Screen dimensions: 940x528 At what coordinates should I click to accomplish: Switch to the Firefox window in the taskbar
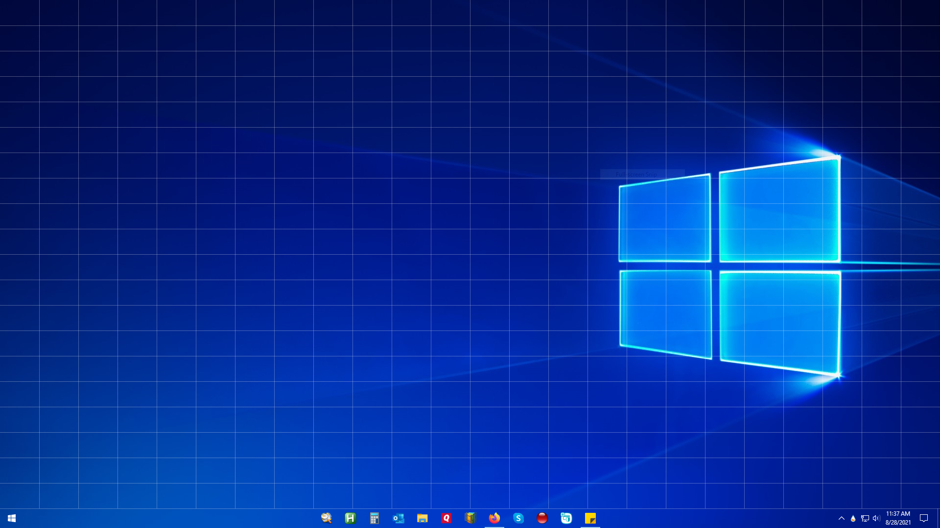(x=494, y=518)
